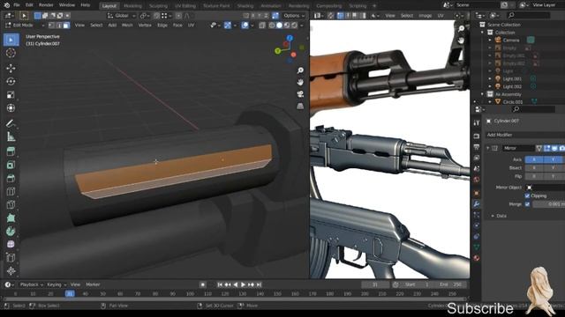The image size is (565, 317).
Task: Toggle the Merge checkbox
Action: (527, 203)
